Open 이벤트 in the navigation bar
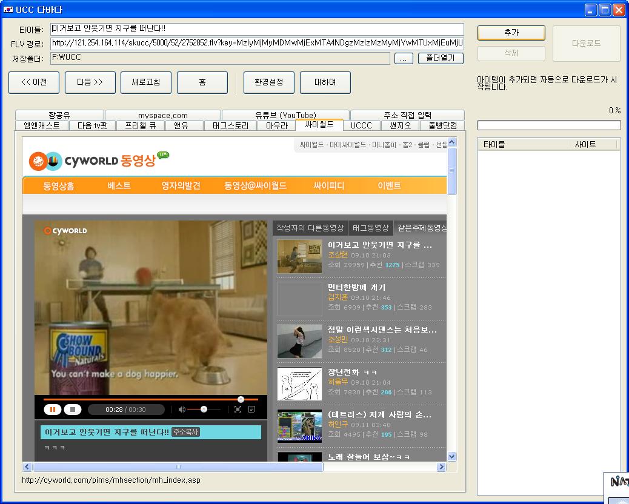The image size is (629, 504). (389, 185)
